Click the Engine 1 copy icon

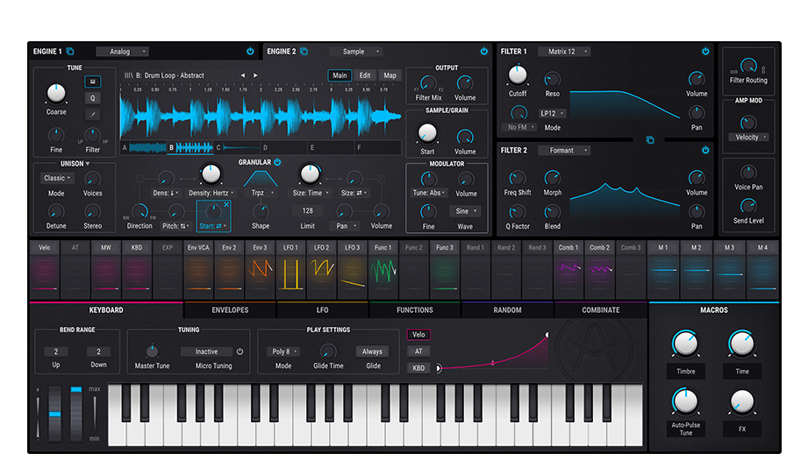click(70, 52)
